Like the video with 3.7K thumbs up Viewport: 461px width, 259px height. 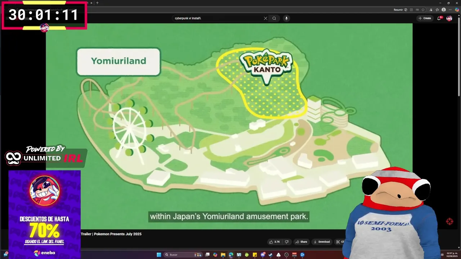[x=275, y=242]
